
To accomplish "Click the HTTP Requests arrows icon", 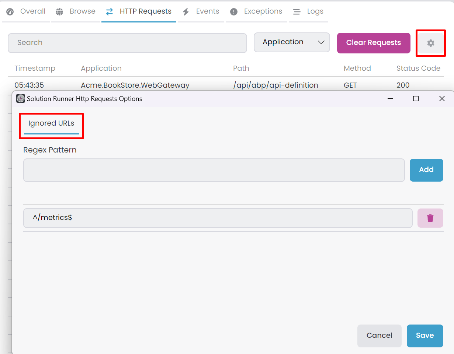I will [x=109, y=11].
